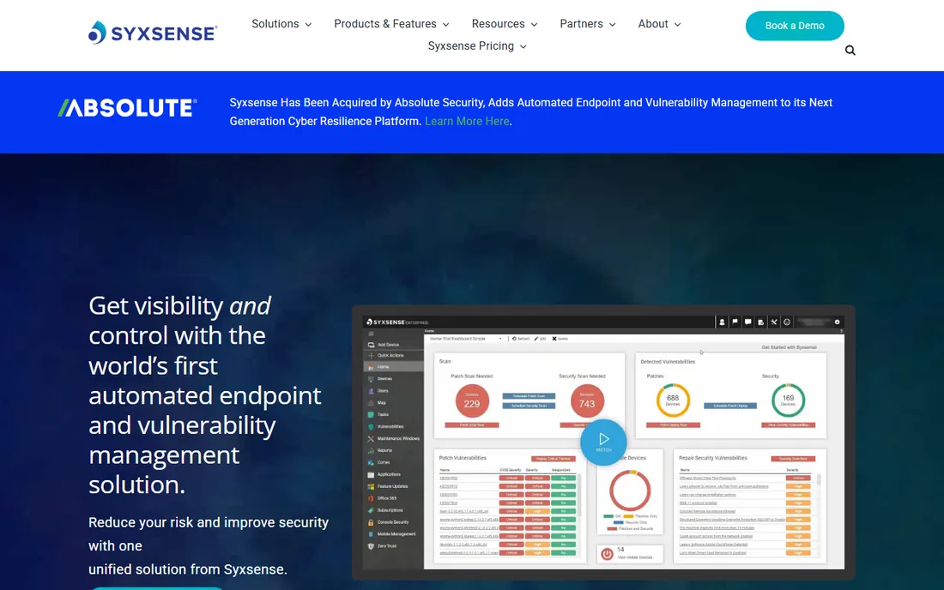Screen dimensions: 944x590
Task: Click the 169 Devices Security donut chart
Action: click(x=788, y=400)
